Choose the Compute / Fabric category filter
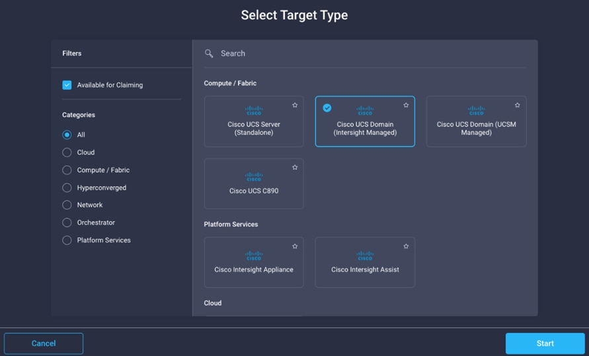Viewport: 589px width, 356px height. click(67, 170)
